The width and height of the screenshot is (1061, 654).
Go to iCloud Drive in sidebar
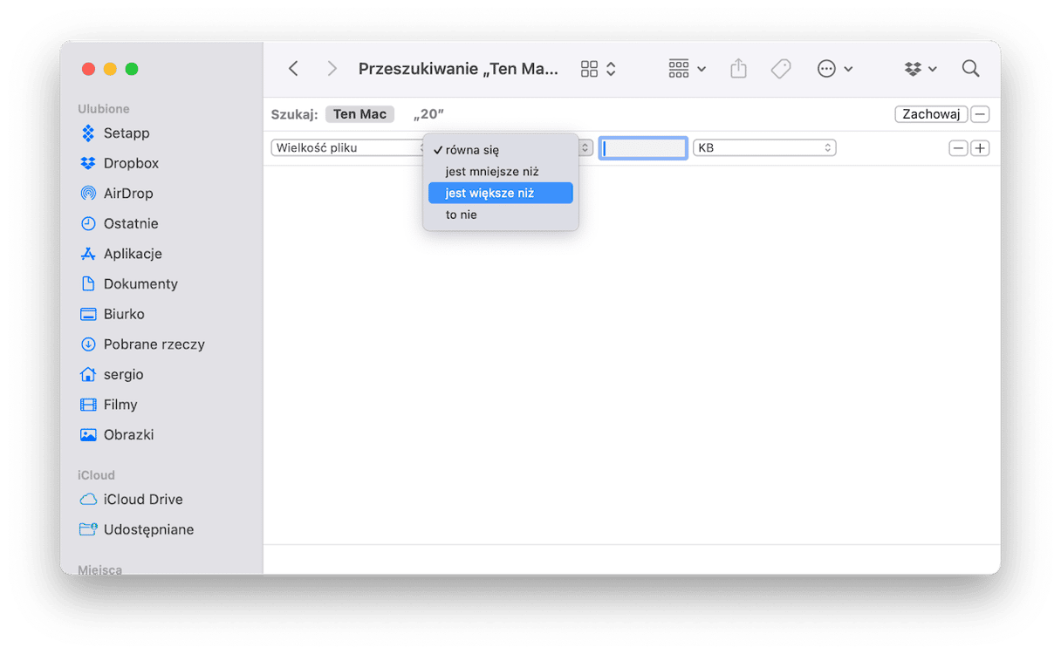pos(142,500)
